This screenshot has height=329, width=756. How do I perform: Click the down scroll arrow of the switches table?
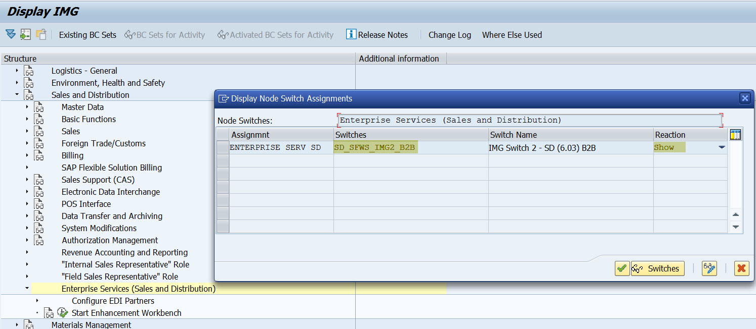click(736, 227)
